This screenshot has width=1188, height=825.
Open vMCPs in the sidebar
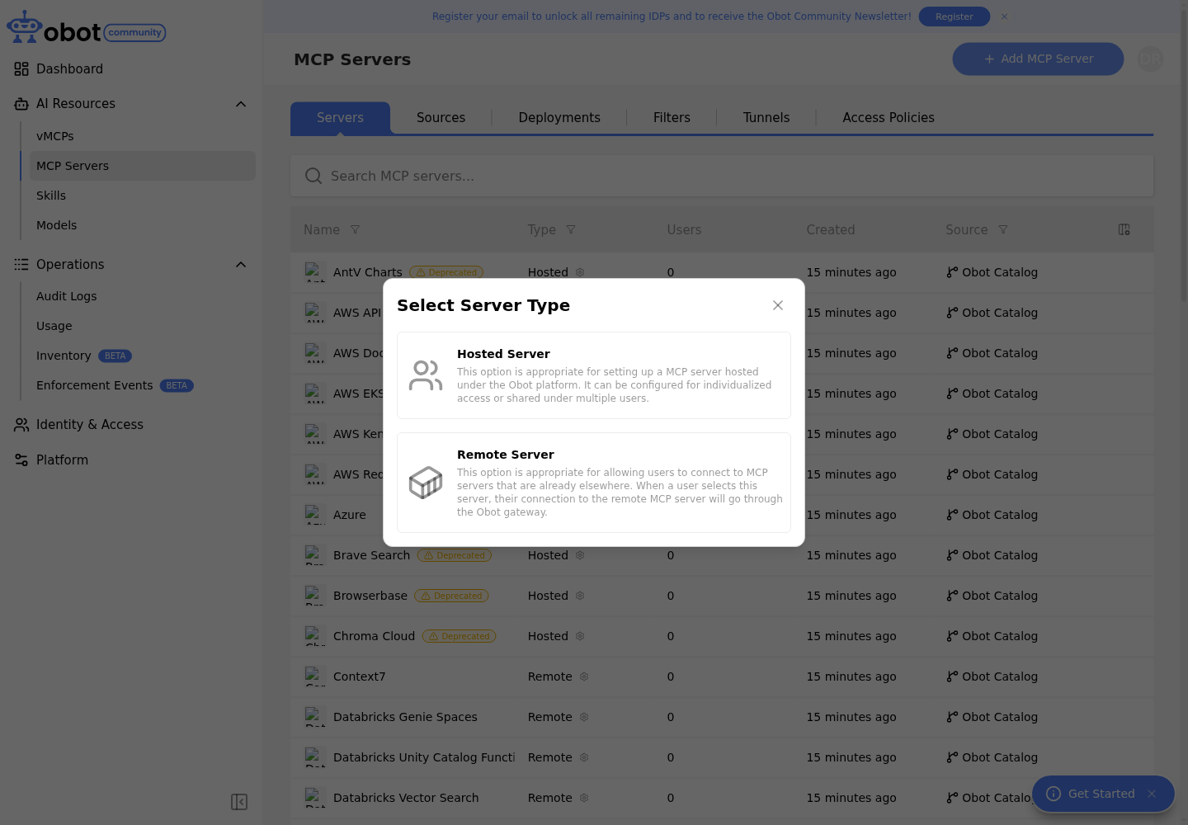pos(55,136)
